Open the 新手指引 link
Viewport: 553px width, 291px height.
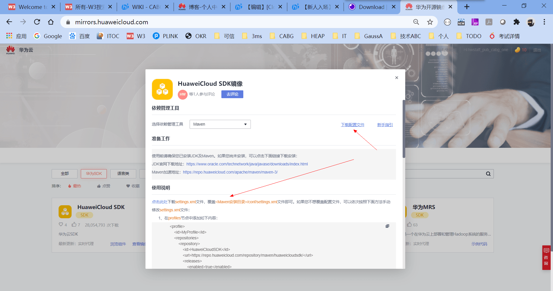385,125
